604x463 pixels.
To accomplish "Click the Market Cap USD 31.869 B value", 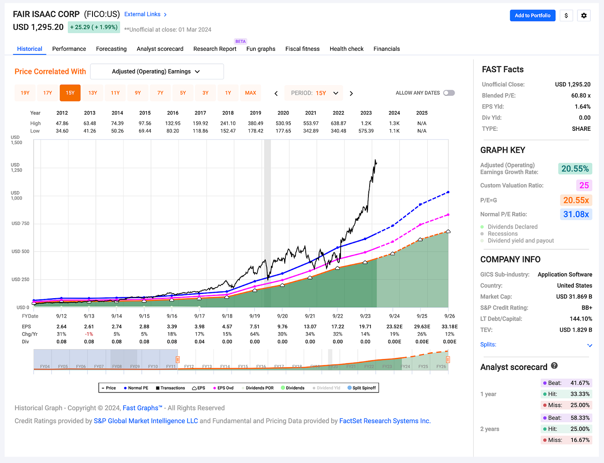I will (x=574, y=296).
